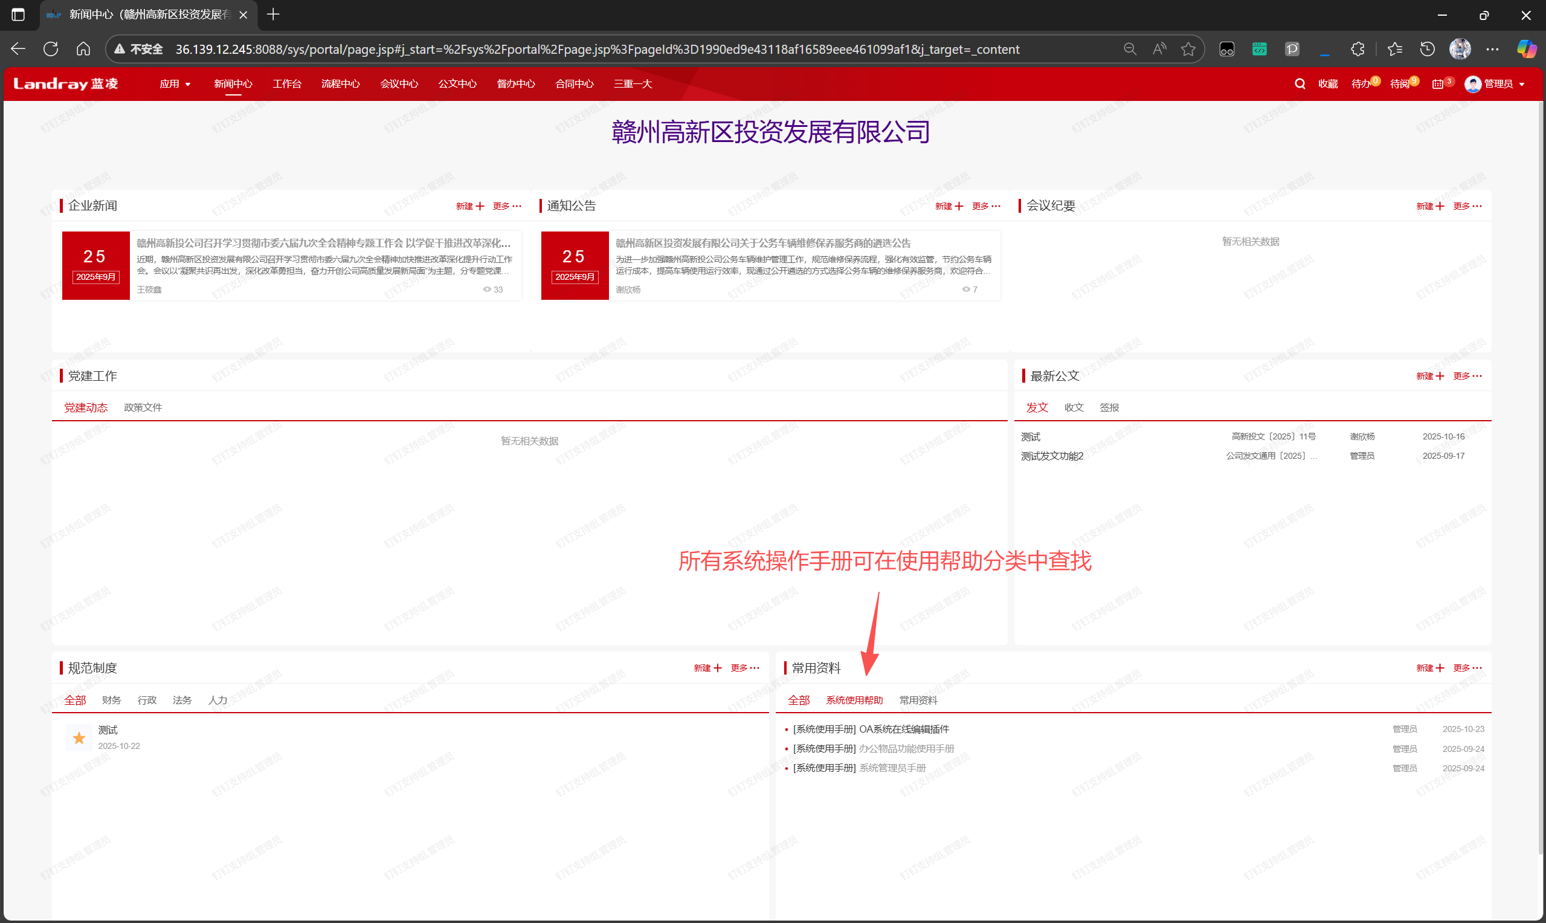Switch to 收文 tab in 最新公文

pyautogui.click(x=1074, y=407)
